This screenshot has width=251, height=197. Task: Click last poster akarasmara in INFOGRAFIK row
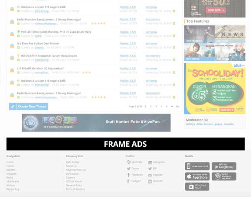click(153, 56)
